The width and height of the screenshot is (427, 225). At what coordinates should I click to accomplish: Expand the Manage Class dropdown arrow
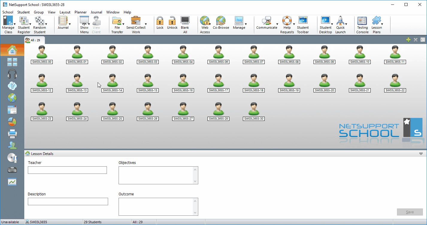pos(14,24)
